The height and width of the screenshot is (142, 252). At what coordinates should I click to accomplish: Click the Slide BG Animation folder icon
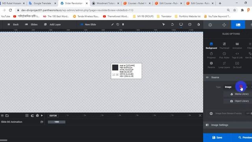click(42, 122)
